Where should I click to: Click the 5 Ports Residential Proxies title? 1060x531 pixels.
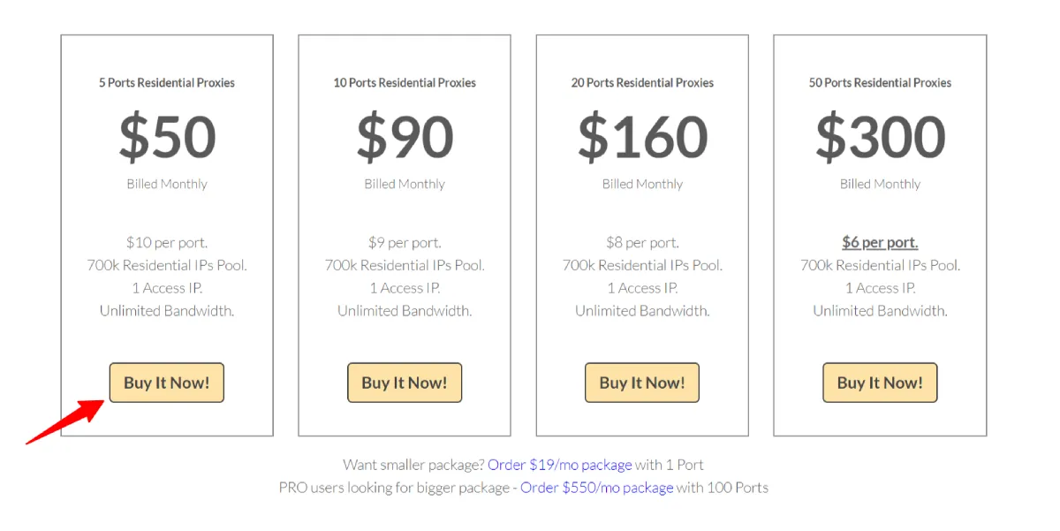(x=167, y=83)
